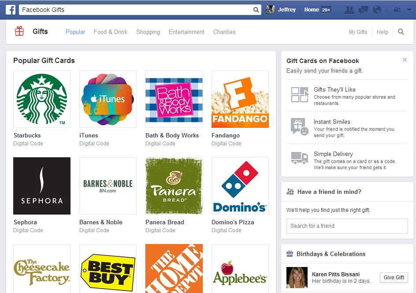Select the Bath & Body Works card image
Viewport: 416px width, 293px height.
[x=174, y=99]
